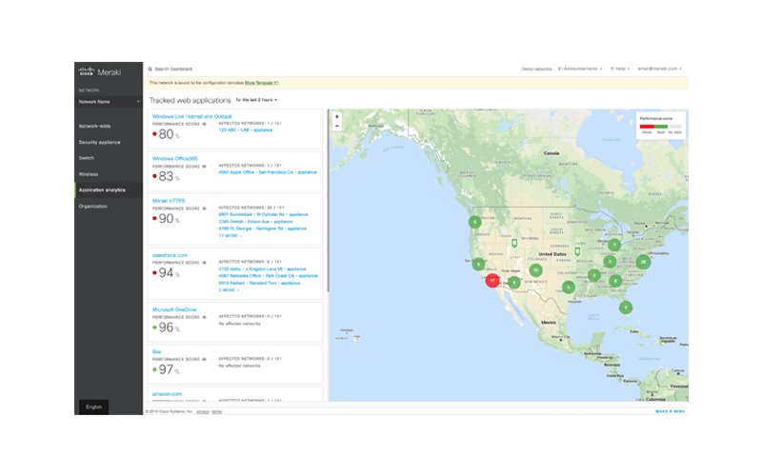The image size is (762, 476).
Task: Open Wireless sidebar menu
Action: point(89,174)
